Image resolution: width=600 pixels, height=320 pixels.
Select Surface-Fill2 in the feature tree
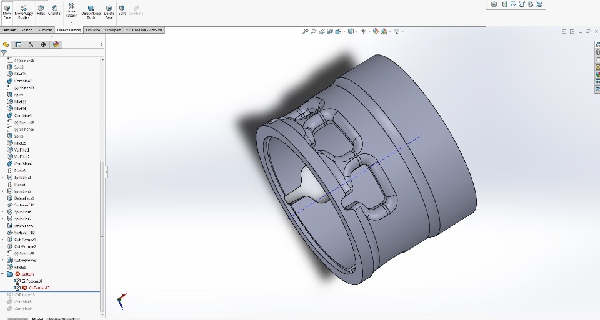coord(24,233)
